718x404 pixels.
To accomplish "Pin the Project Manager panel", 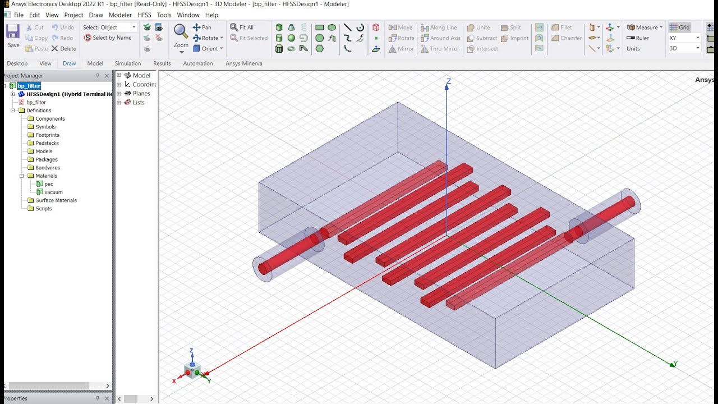I will (x=98, y=76).
